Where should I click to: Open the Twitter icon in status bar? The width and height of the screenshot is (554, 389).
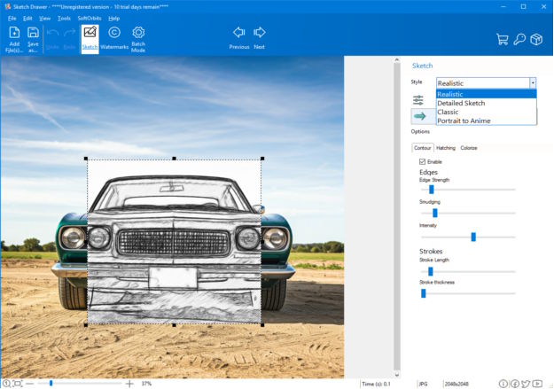(526, 384)
